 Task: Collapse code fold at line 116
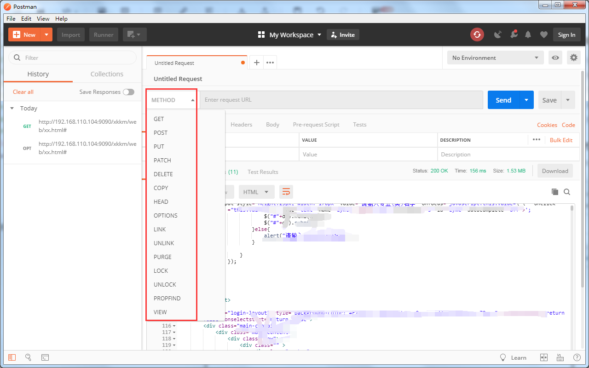(174, 326)
